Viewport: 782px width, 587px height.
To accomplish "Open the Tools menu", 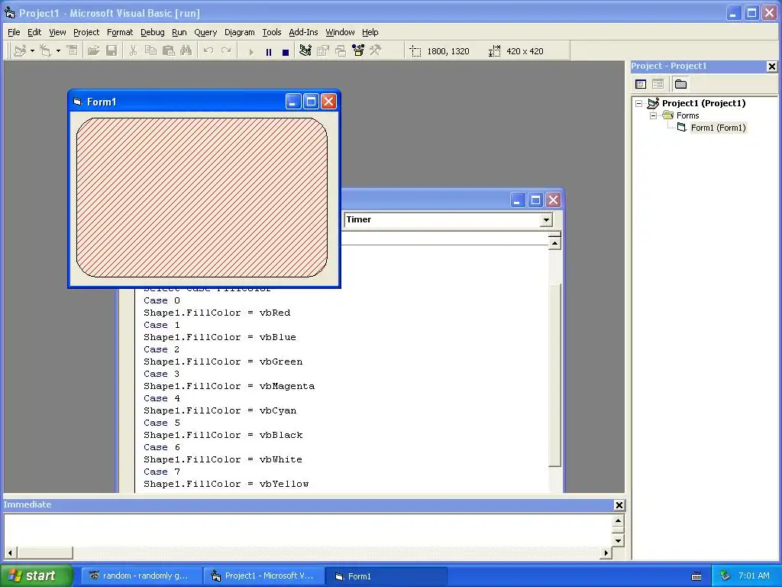I will click(272, 32).
